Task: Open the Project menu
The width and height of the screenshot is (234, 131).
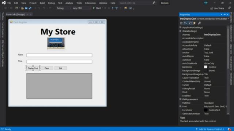Action: pos(33,3)
